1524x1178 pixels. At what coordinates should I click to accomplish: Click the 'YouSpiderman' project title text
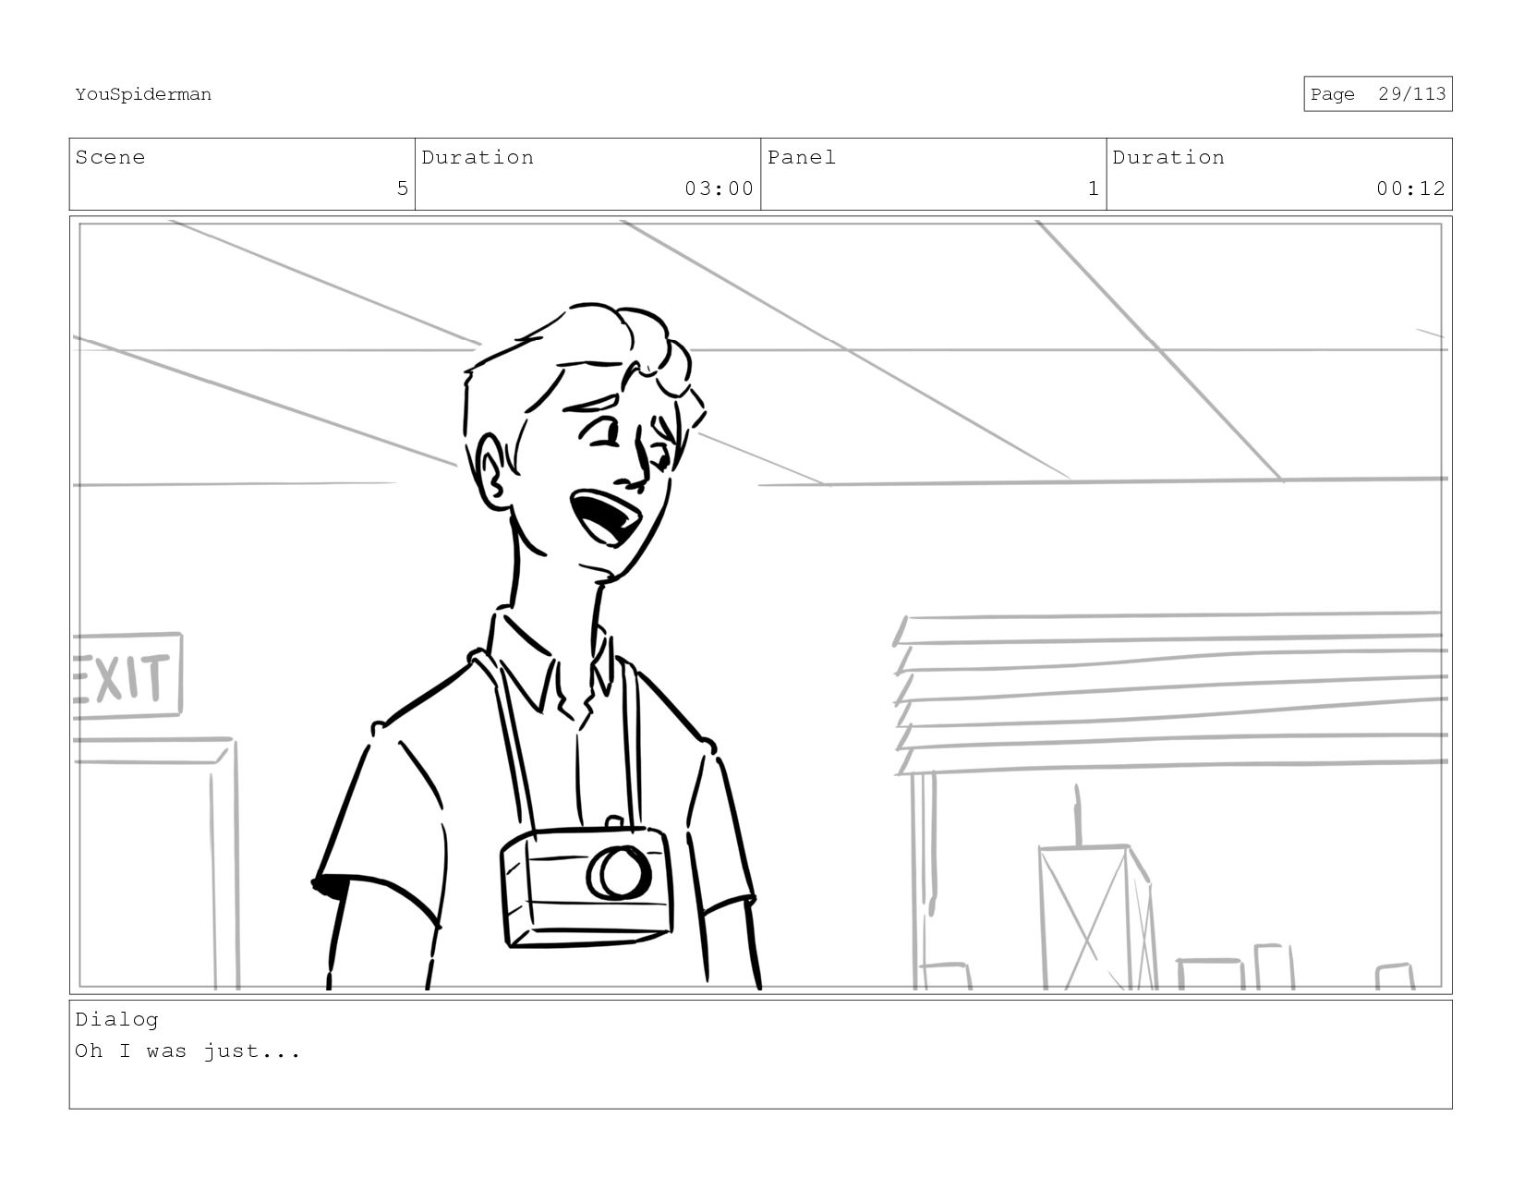click(x=143, y=94)
